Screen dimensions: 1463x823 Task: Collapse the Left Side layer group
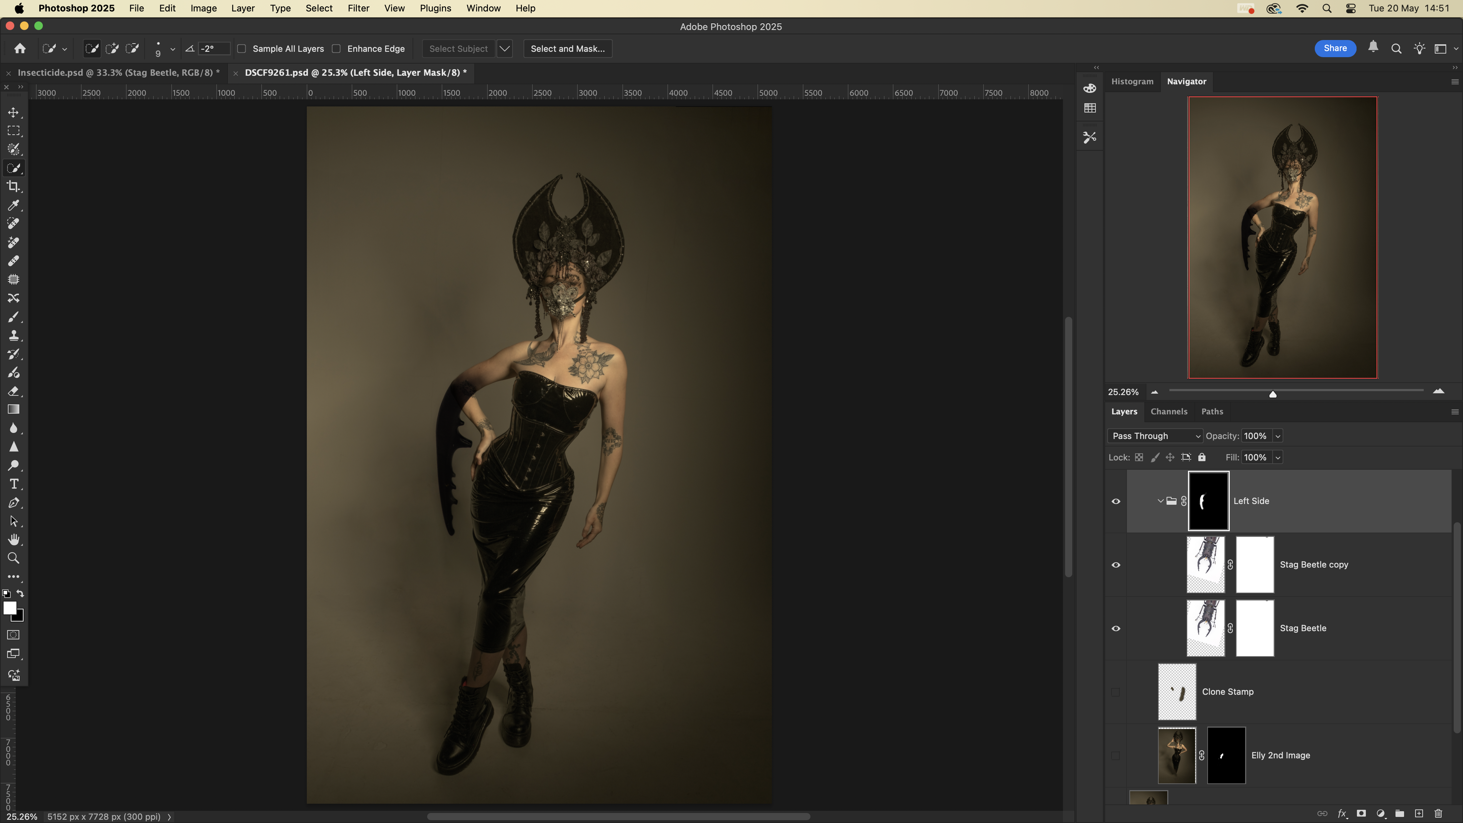pos(1160,501)
